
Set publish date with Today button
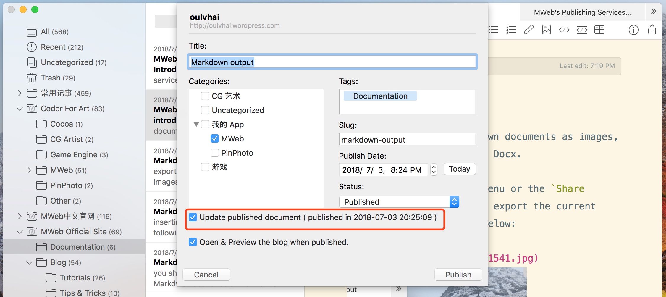click(x=460, y=169)
